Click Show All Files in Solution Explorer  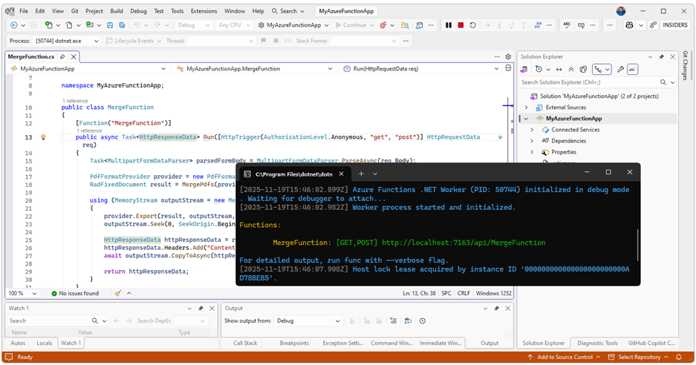click(x=583, y=69)
